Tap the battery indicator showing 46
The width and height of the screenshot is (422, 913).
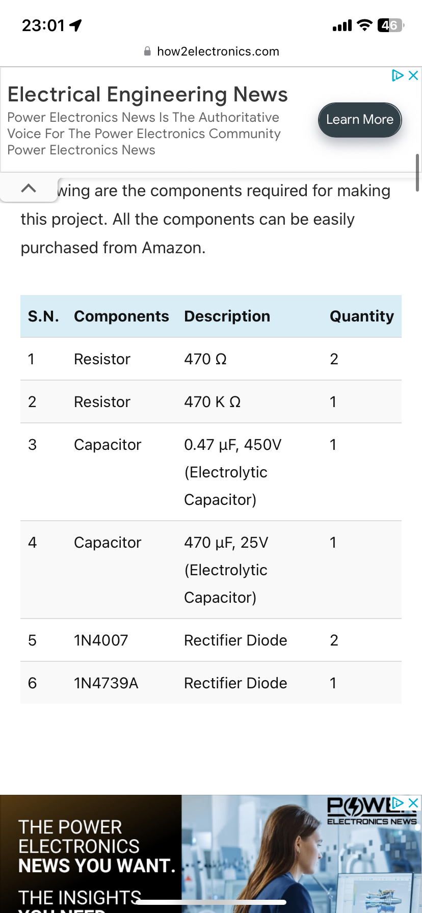coord(390,25)
